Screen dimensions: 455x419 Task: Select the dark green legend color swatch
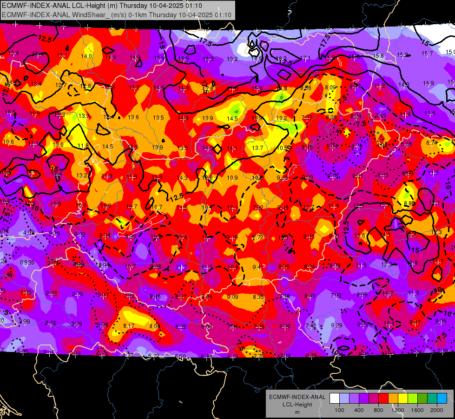422,399
